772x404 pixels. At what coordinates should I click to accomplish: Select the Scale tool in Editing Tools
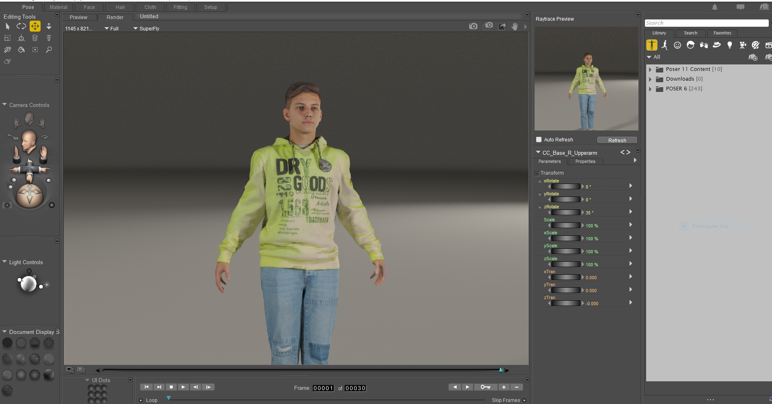[x=7, y=38]
